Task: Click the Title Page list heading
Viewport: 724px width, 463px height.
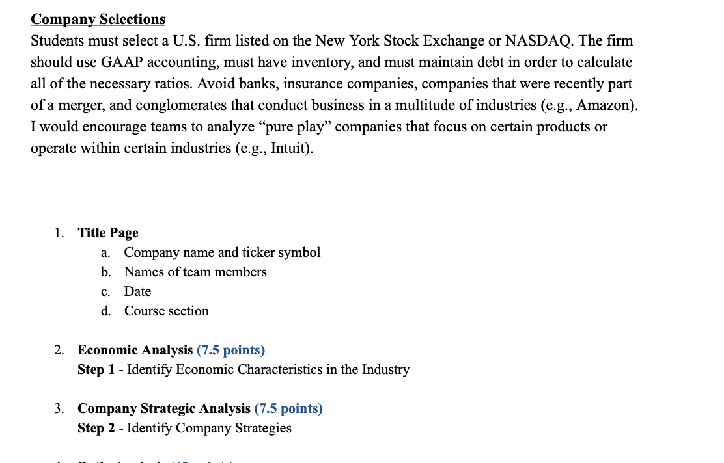Action: 108,233
